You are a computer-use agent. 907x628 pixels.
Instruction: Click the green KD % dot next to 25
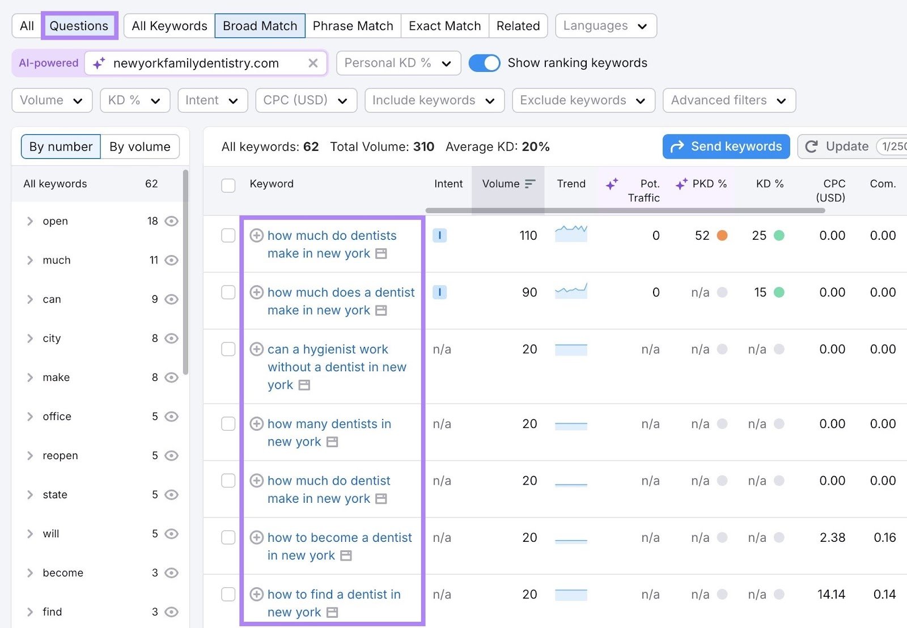[x=780, y=235]
